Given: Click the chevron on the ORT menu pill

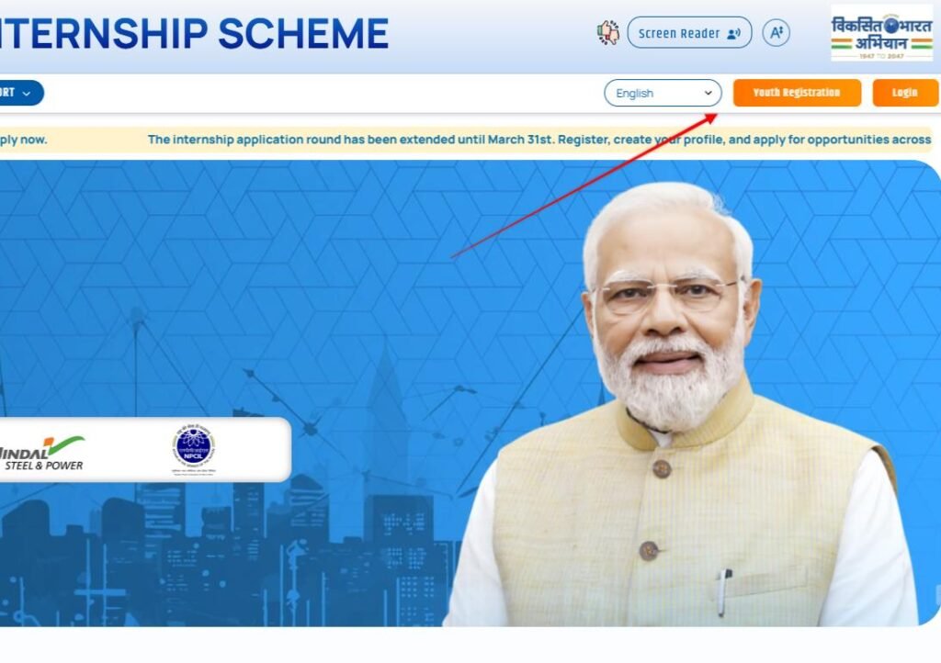Looking at the screenshot, I should 27,94.
